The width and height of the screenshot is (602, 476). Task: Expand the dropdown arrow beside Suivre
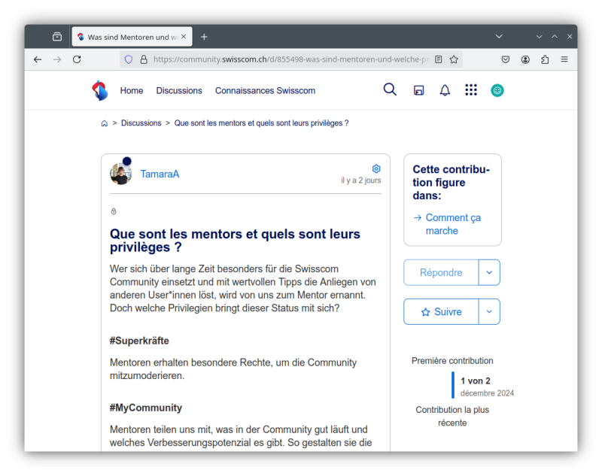[489, 312]
